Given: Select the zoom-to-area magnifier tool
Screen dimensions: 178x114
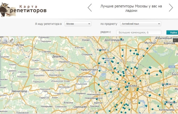Looking at the screenshot, I should (x=6, y=40).
